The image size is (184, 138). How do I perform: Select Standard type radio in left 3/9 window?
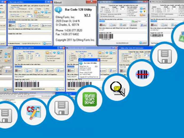coord(17,55)
